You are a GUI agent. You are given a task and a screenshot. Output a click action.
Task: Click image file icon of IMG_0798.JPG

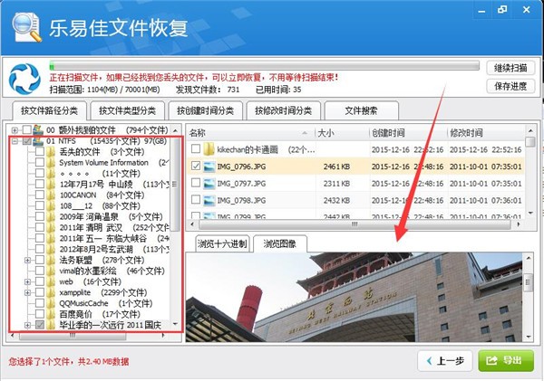click(x=209, y=201)
